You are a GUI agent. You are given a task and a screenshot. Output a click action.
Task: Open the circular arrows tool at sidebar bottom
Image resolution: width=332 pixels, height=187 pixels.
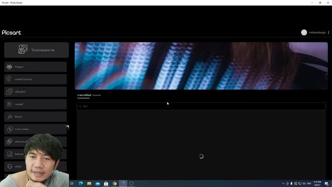coord(10,166)
